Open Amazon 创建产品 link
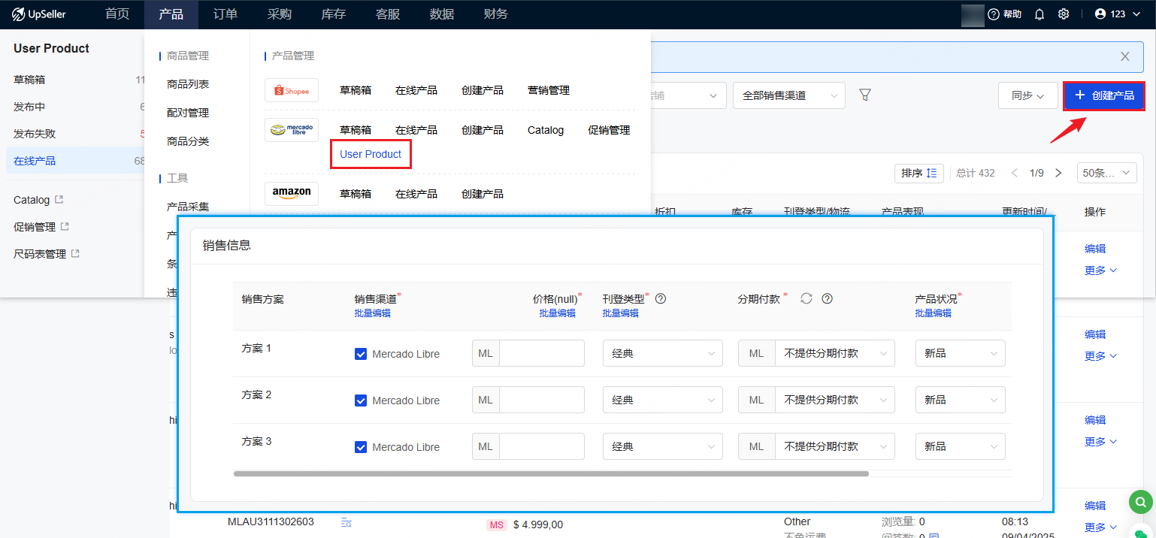 (x=483, y=194)
